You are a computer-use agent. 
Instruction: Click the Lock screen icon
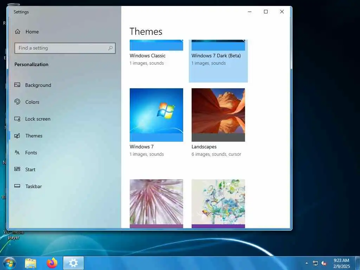[x=17, y=119]
